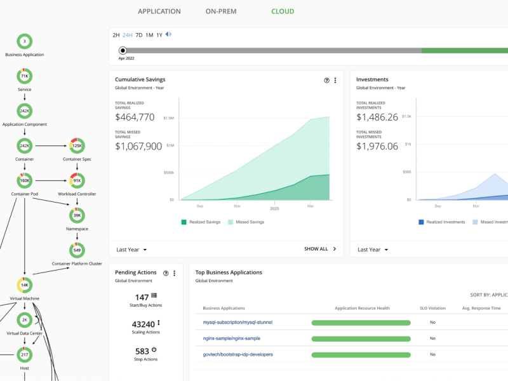Open the Last Year dropdown under Cumulative Savings
Viewport: 508px width, 381px height.
pos(130,250)
